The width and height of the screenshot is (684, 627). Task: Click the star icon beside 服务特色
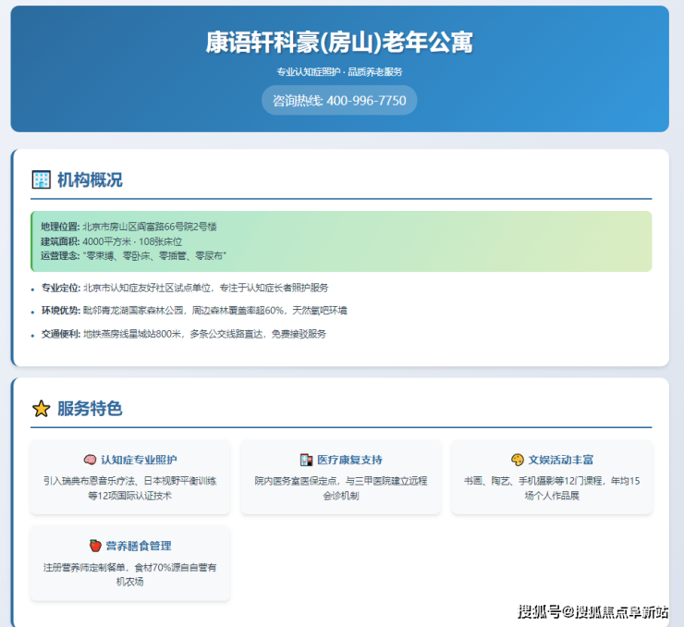[41, 409]
